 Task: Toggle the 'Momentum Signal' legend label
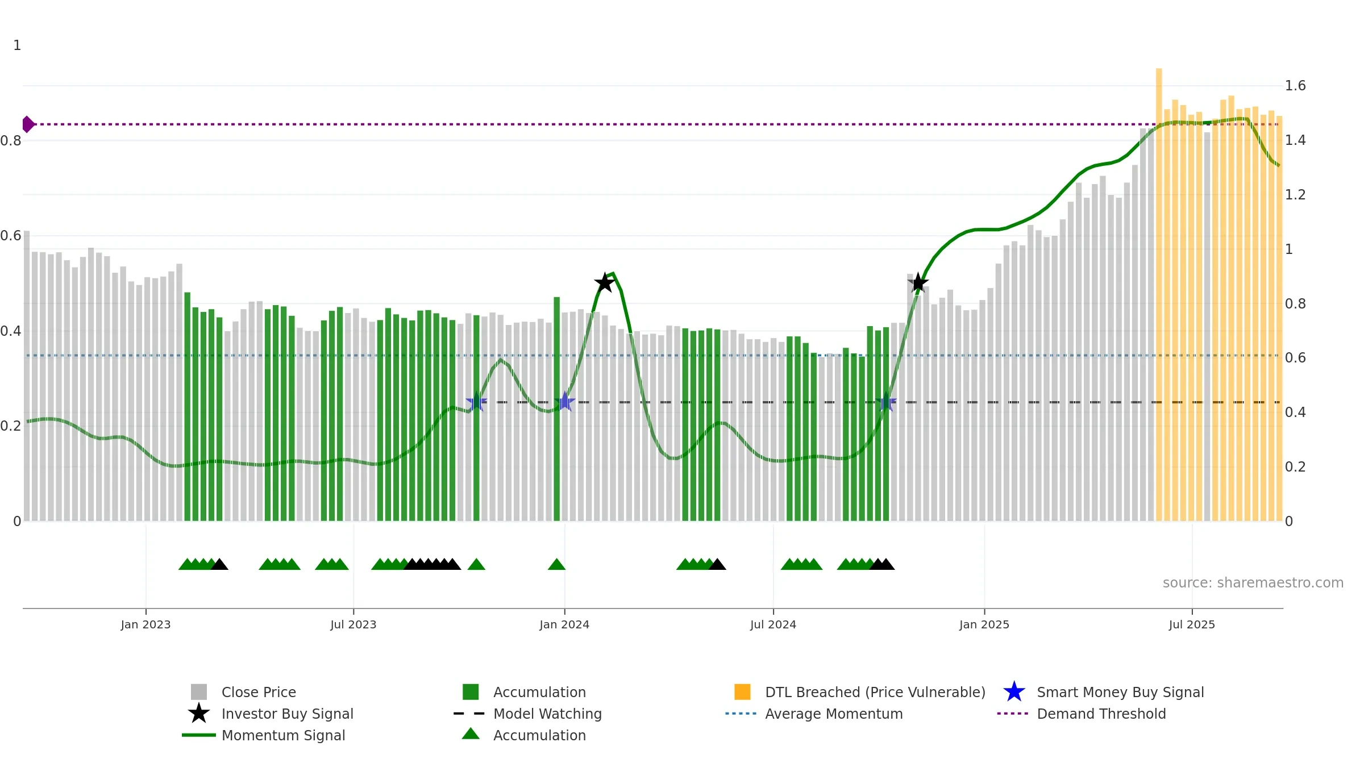click(284, 735)
